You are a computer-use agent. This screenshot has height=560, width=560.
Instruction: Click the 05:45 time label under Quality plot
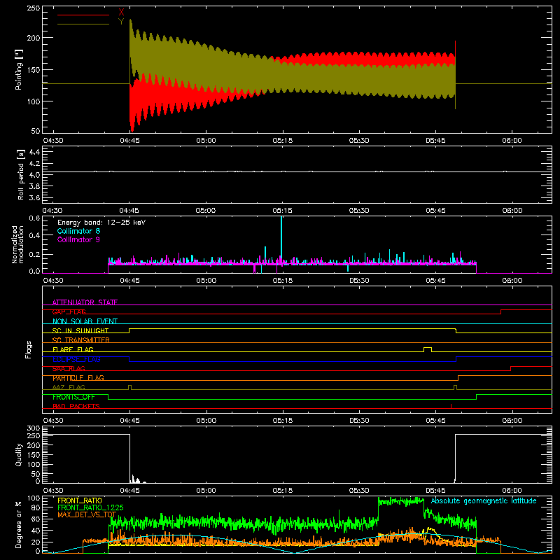(435, 491)
